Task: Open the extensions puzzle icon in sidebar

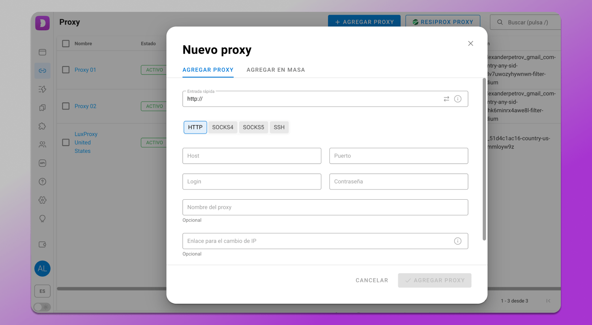Action: pos(43,126)
